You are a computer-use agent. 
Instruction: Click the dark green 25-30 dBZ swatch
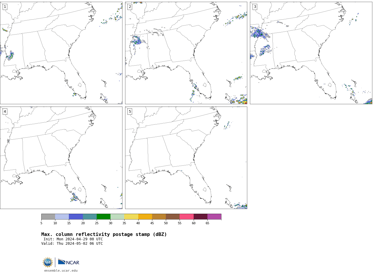coord(103,217)
